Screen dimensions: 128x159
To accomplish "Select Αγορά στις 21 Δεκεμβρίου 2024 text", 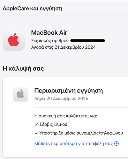I will pyautogui.click(x=63, y=47).
